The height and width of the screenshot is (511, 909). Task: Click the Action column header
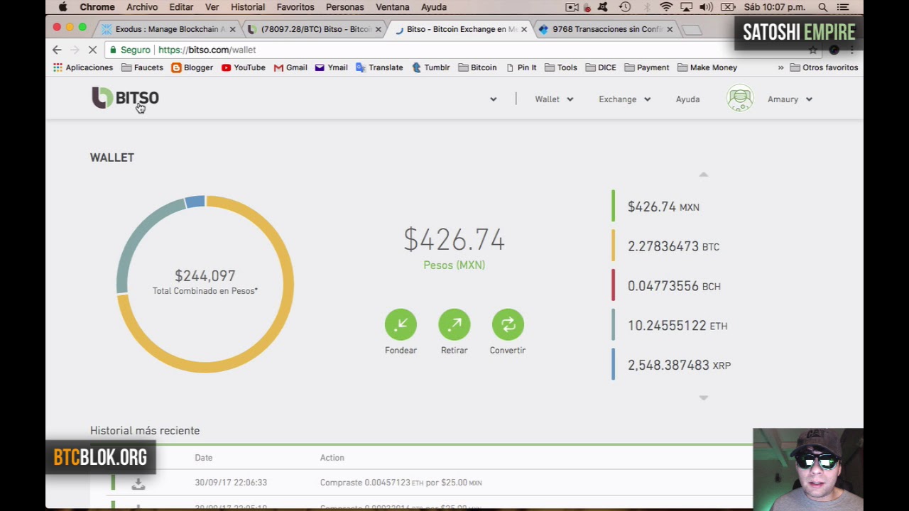(x=332, y=458)
